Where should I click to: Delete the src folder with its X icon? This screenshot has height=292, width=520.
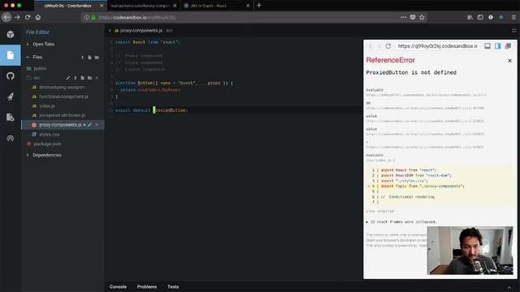coord(97,78)
